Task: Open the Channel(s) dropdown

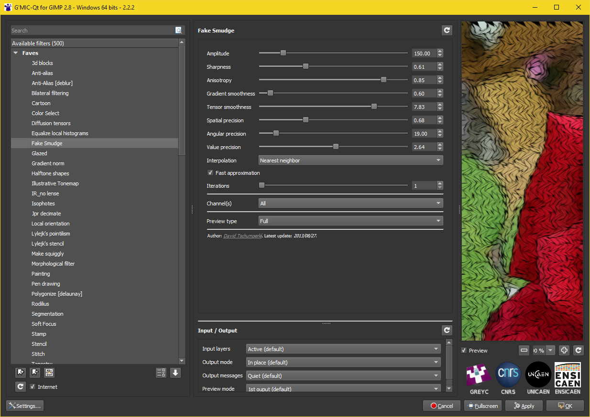Action: click(x=350, y=203)
